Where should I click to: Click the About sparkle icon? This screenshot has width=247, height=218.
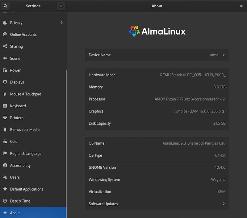pos(5,213)
